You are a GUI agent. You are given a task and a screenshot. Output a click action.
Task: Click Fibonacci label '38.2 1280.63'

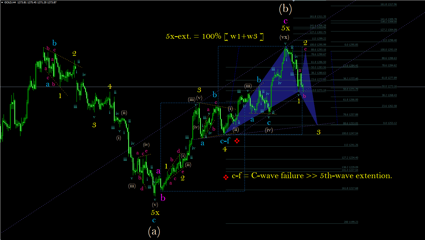(318, 73)
